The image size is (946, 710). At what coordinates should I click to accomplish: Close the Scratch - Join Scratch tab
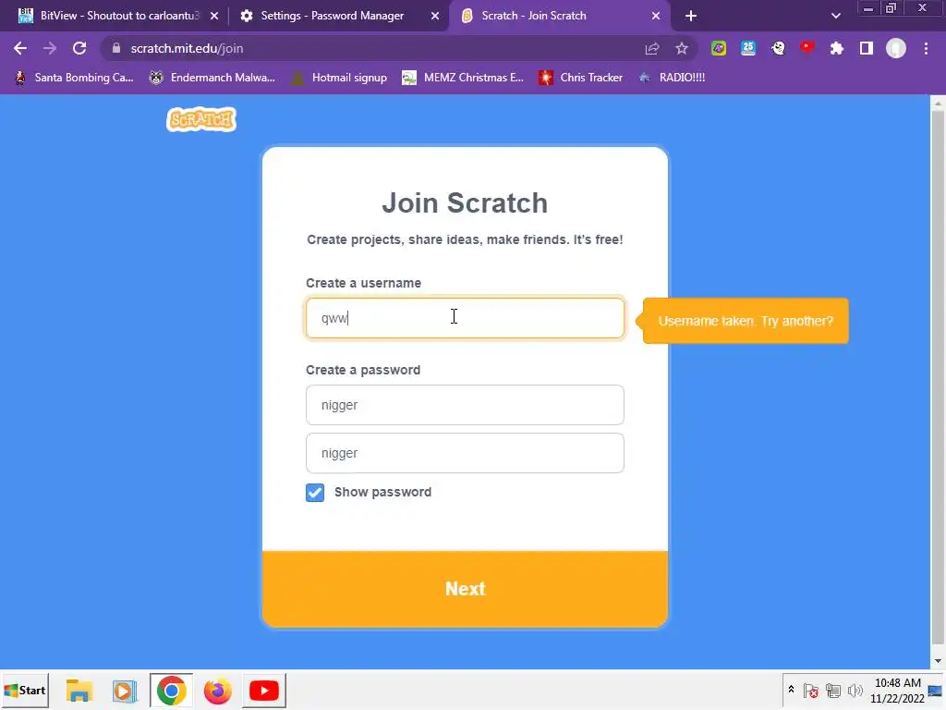(x=656, y=16)
